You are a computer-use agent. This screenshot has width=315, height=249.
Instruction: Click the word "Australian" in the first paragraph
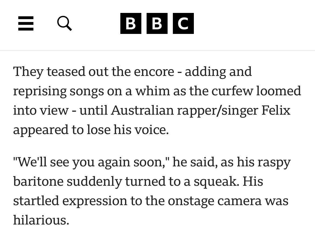coord(142,110)
